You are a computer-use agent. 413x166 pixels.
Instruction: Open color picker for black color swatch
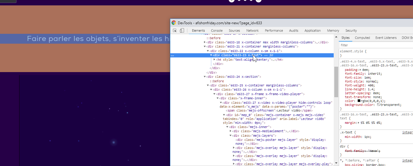pos(359,101)
